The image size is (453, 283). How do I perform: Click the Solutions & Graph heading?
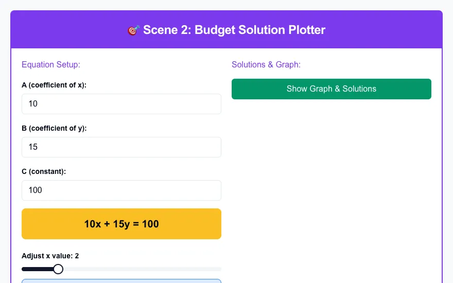266,64
